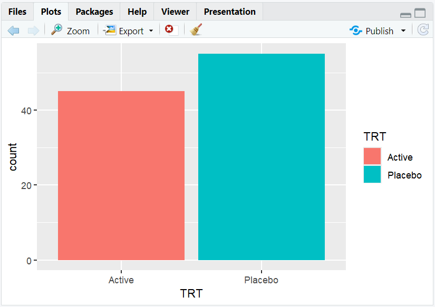Select the Help tab
435x307 pixels.
click(137, 12)
